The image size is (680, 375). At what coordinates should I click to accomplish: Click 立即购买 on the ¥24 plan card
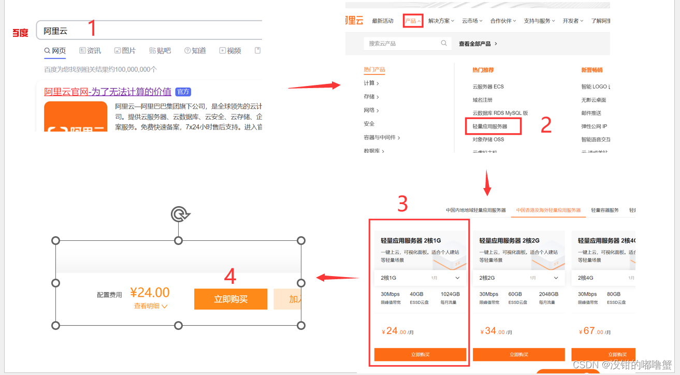click(420, 354)
